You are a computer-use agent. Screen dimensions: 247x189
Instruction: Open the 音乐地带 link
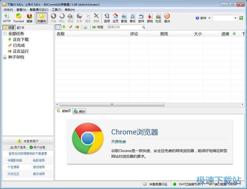(x=39, y=174)
